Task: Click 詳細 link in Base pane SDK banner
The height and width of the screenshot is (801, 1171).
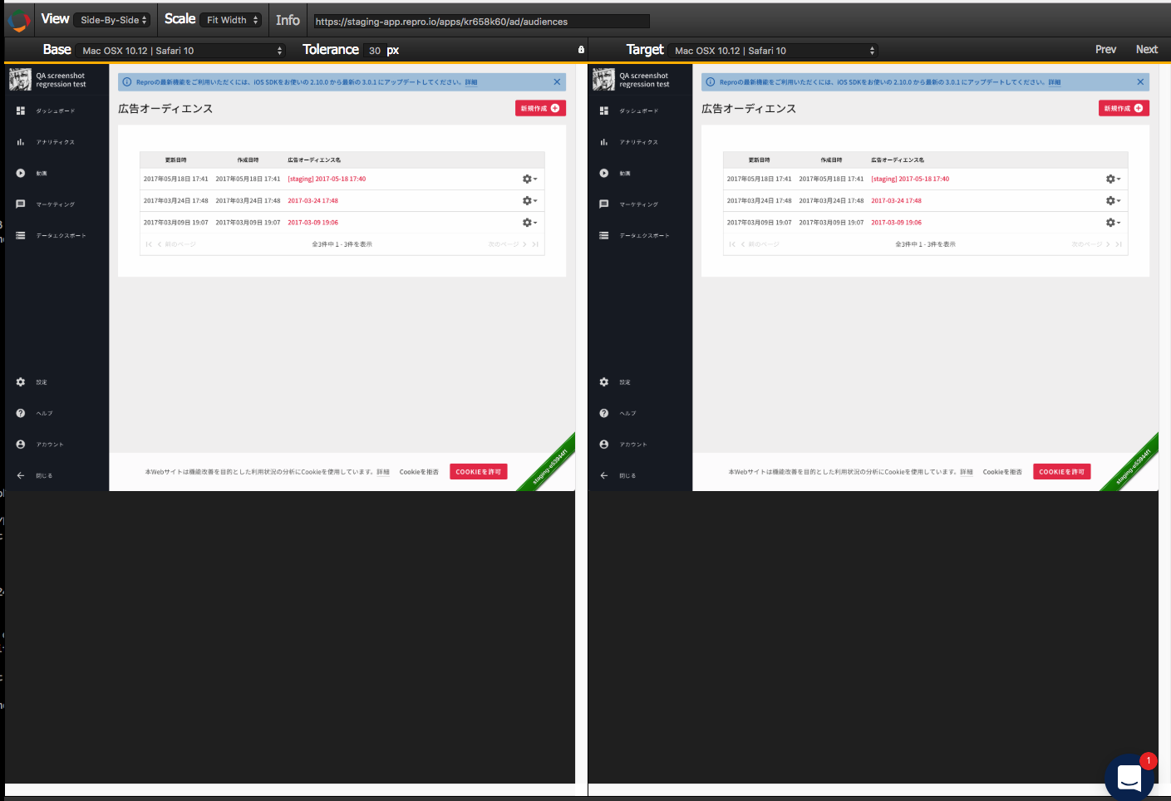Action: (471, 82)
